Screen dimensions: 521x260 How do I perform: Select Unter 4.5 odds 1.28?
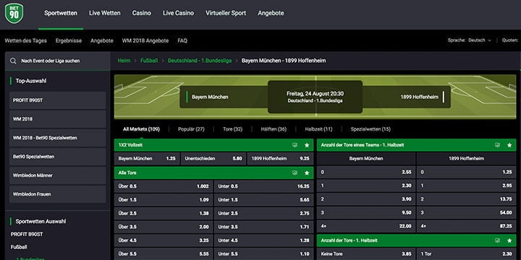(x=263, y=240)
